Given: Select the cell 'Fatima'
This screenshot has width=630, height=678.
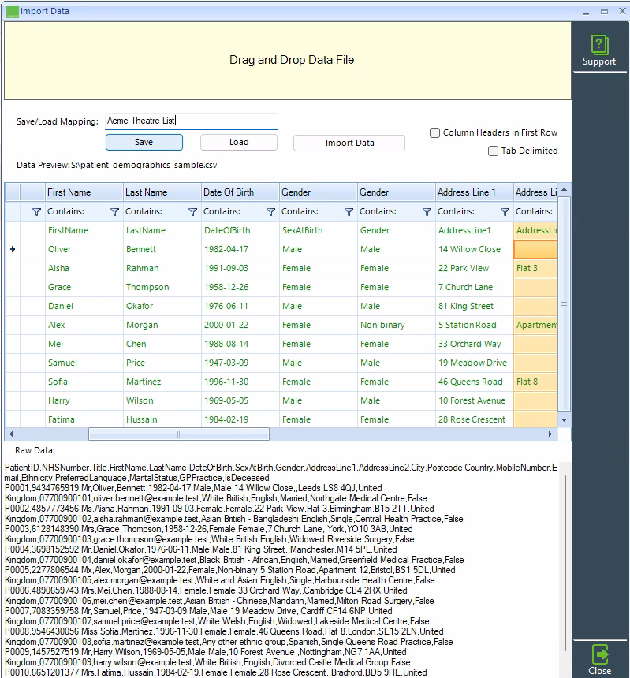Looking at the screenshot, I should click(84, 419).
